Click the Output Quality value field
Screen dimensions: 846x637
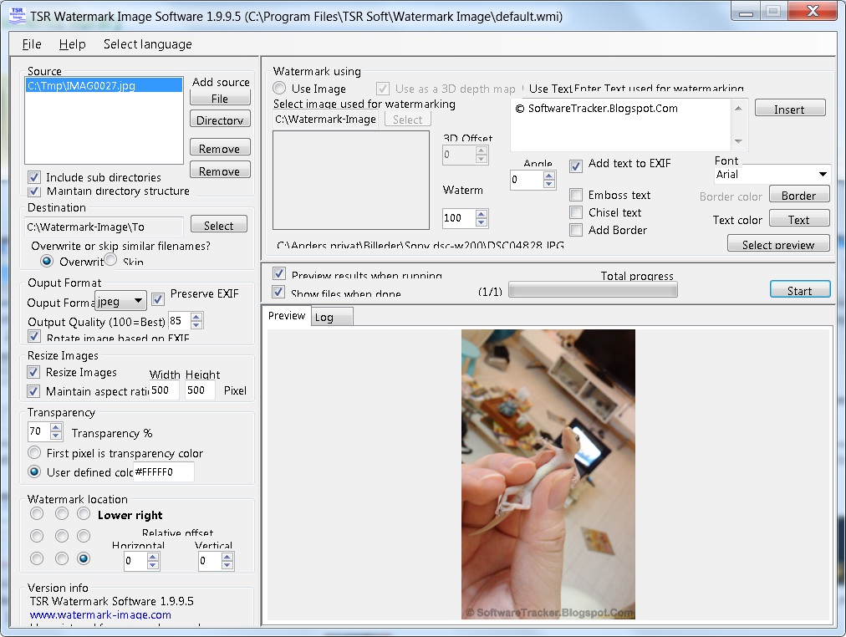click(179, 321)
